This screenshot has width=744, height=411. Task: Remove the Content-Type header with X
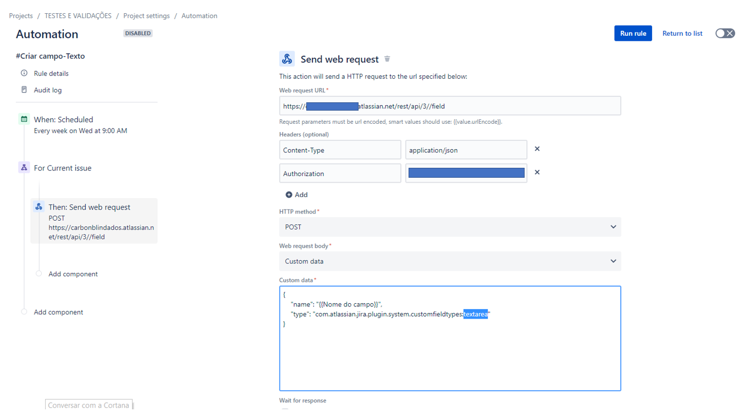coord(537,149)
